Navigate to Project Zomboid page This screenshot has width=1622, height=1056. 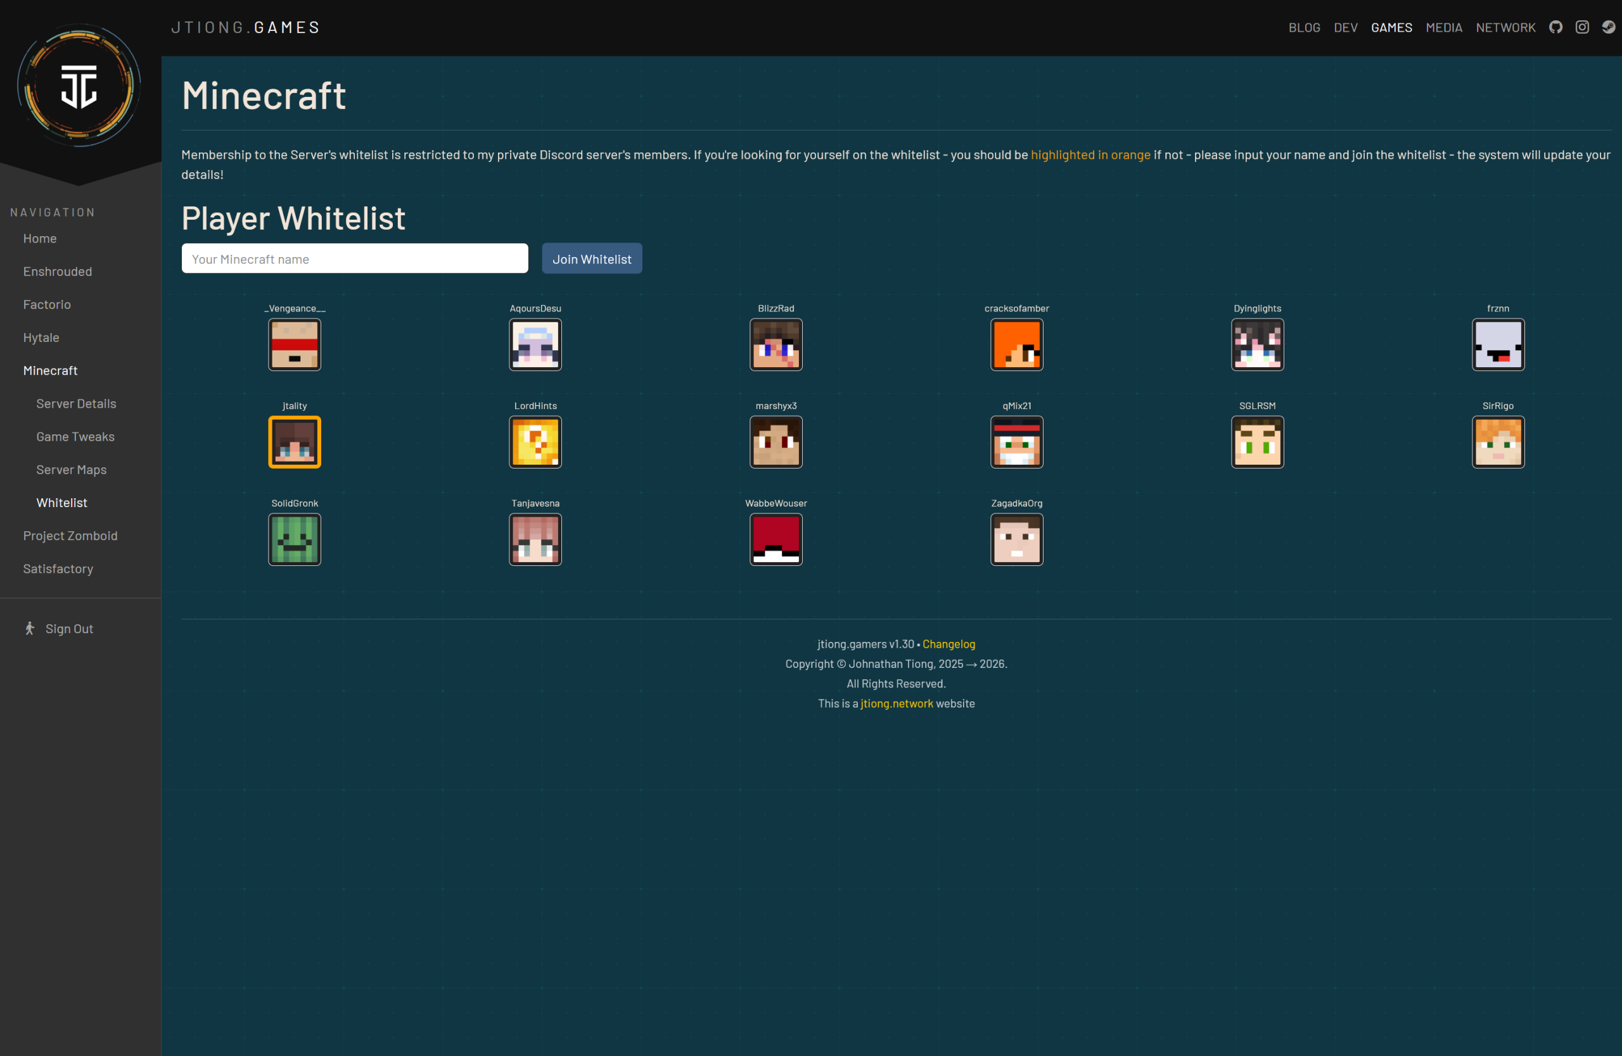click(x=70, y=536)
